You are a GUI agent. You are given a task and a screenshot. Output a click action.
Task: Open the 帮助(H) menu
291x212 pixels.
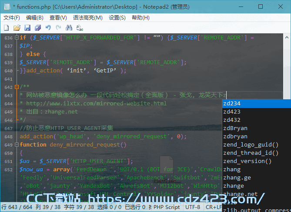pyautogui.click(x=140, y=18)
